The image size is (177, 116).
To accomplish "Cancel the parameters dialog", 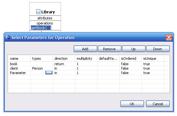I will [x=158, y=104].
